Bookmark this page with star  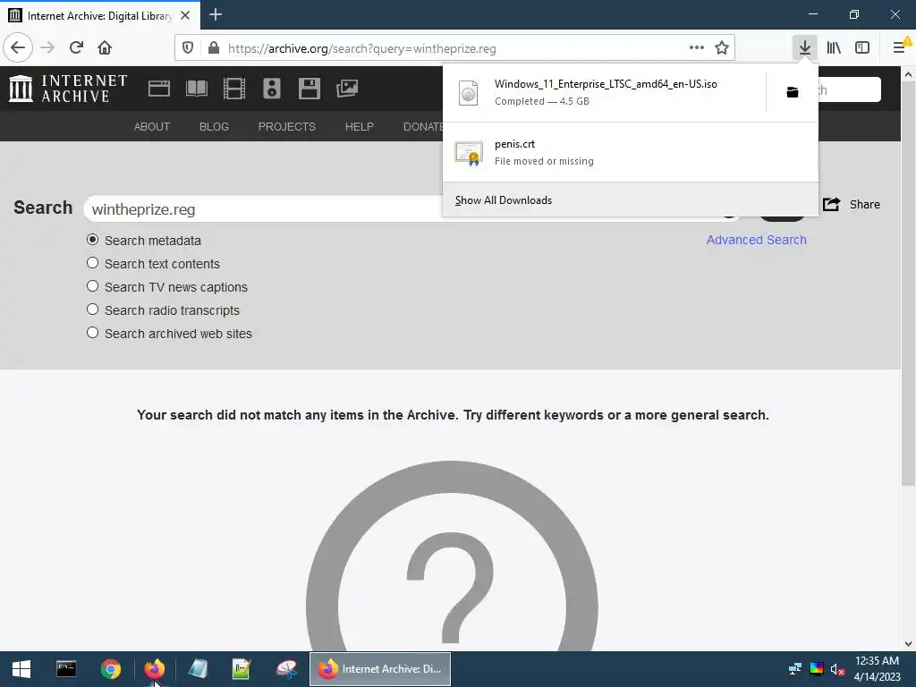click(x=722, y=48)
